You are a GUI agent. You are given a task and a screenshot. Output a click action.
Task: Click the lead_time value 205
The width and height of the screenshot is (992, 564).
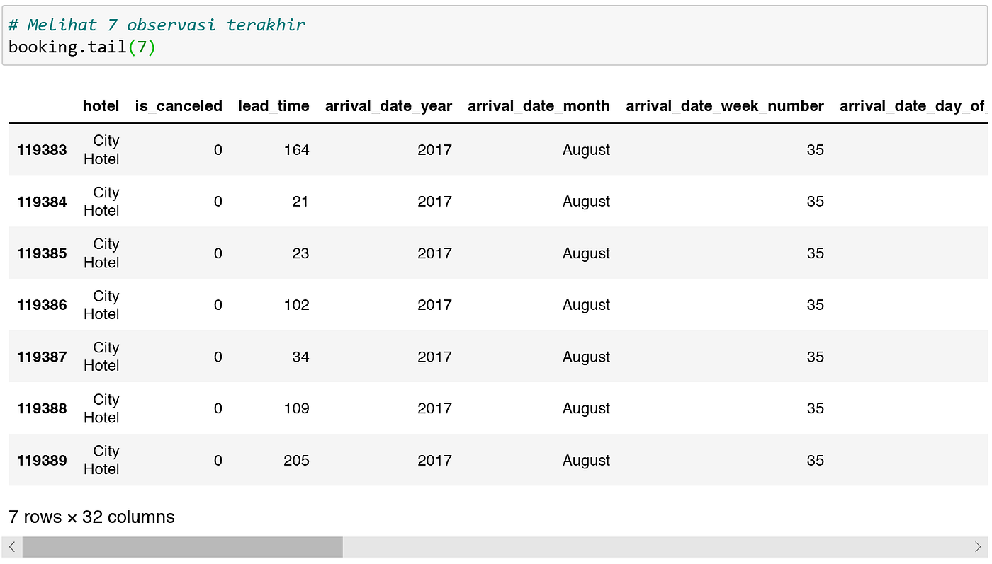[296, 460]
